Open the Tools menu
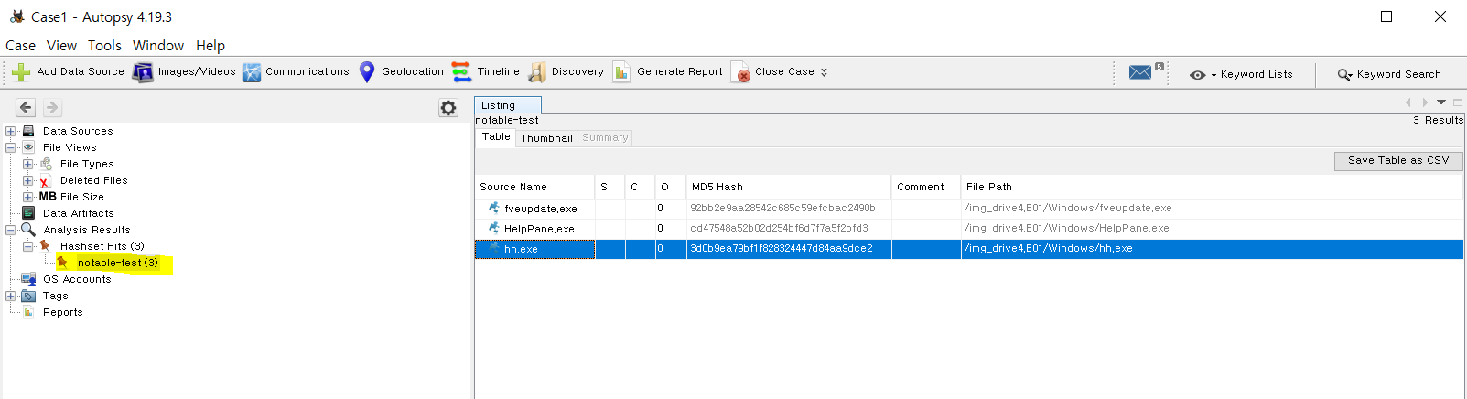The height and width of the screenshot is (399, 1467). (x=104, y=46)
